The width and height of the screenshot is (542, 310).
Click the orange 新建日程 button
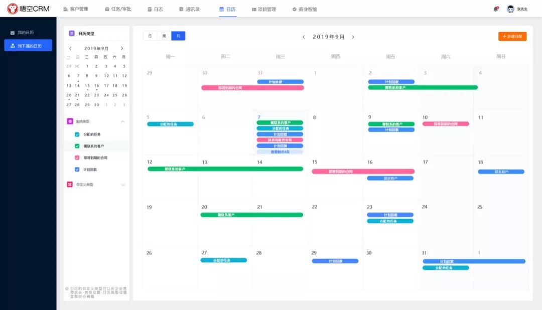[x=512, y=36]
